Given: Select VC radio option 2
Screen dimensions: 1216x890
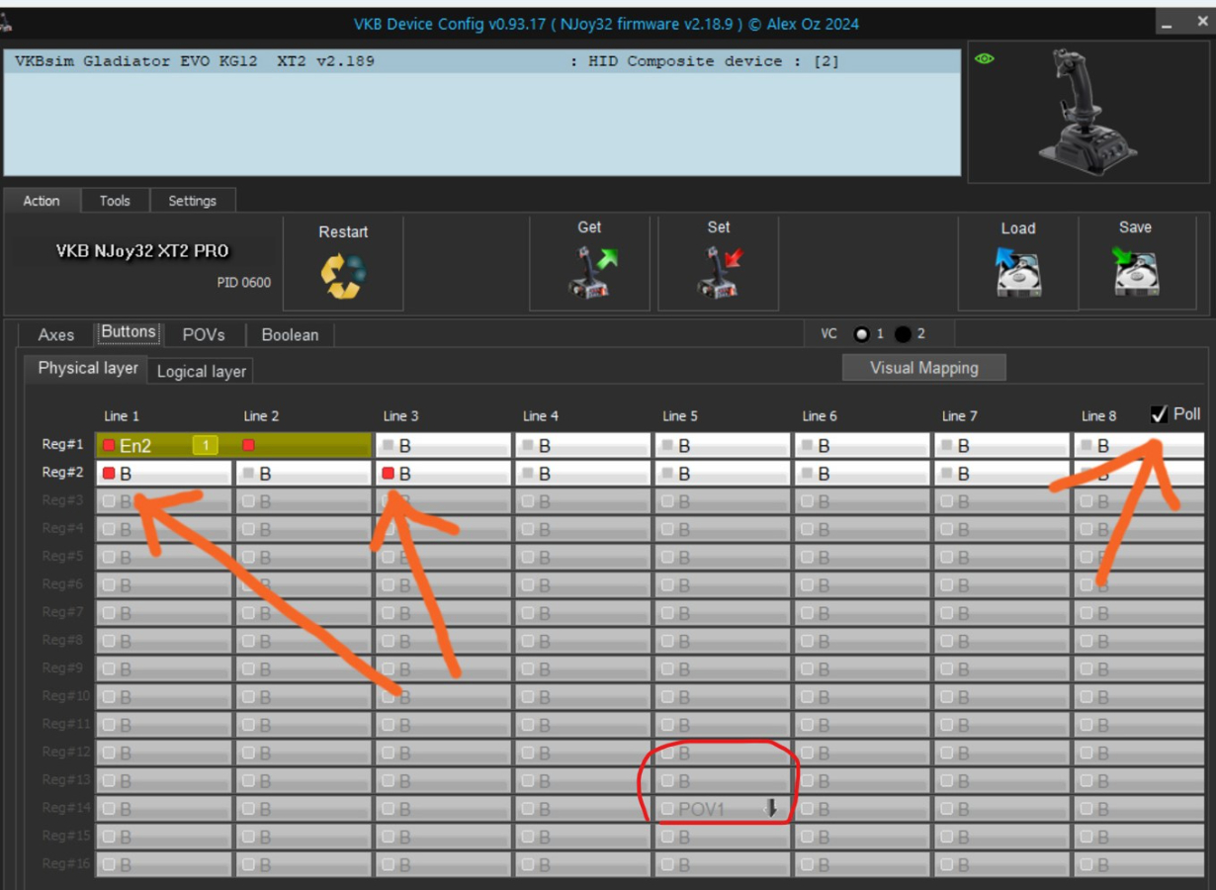Looking at the screenshot, I should 903,334.
